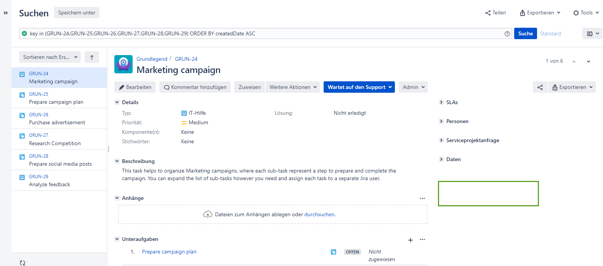Image resolution: width=603 pixels, height=266 pixels.
Task: Collapse the Details section
Action: (x=117, y=102)
